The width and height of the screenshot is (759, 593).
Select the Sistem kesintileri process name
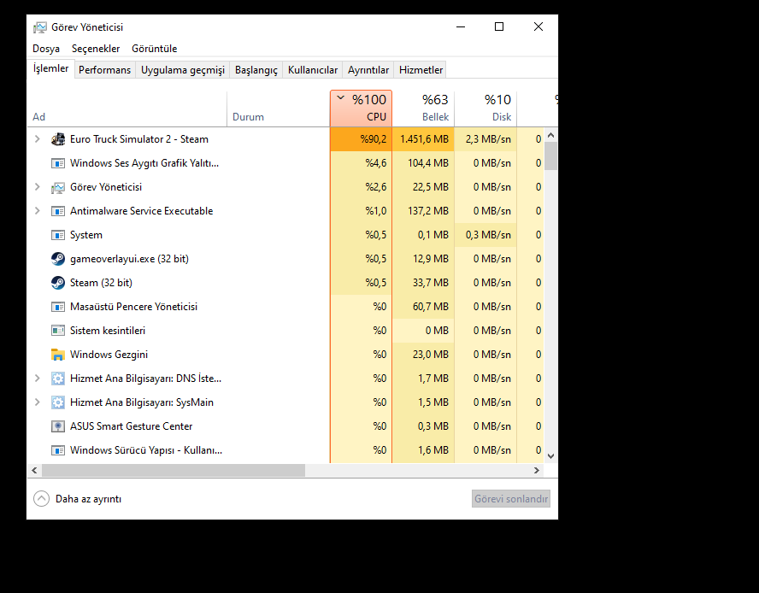108,331
